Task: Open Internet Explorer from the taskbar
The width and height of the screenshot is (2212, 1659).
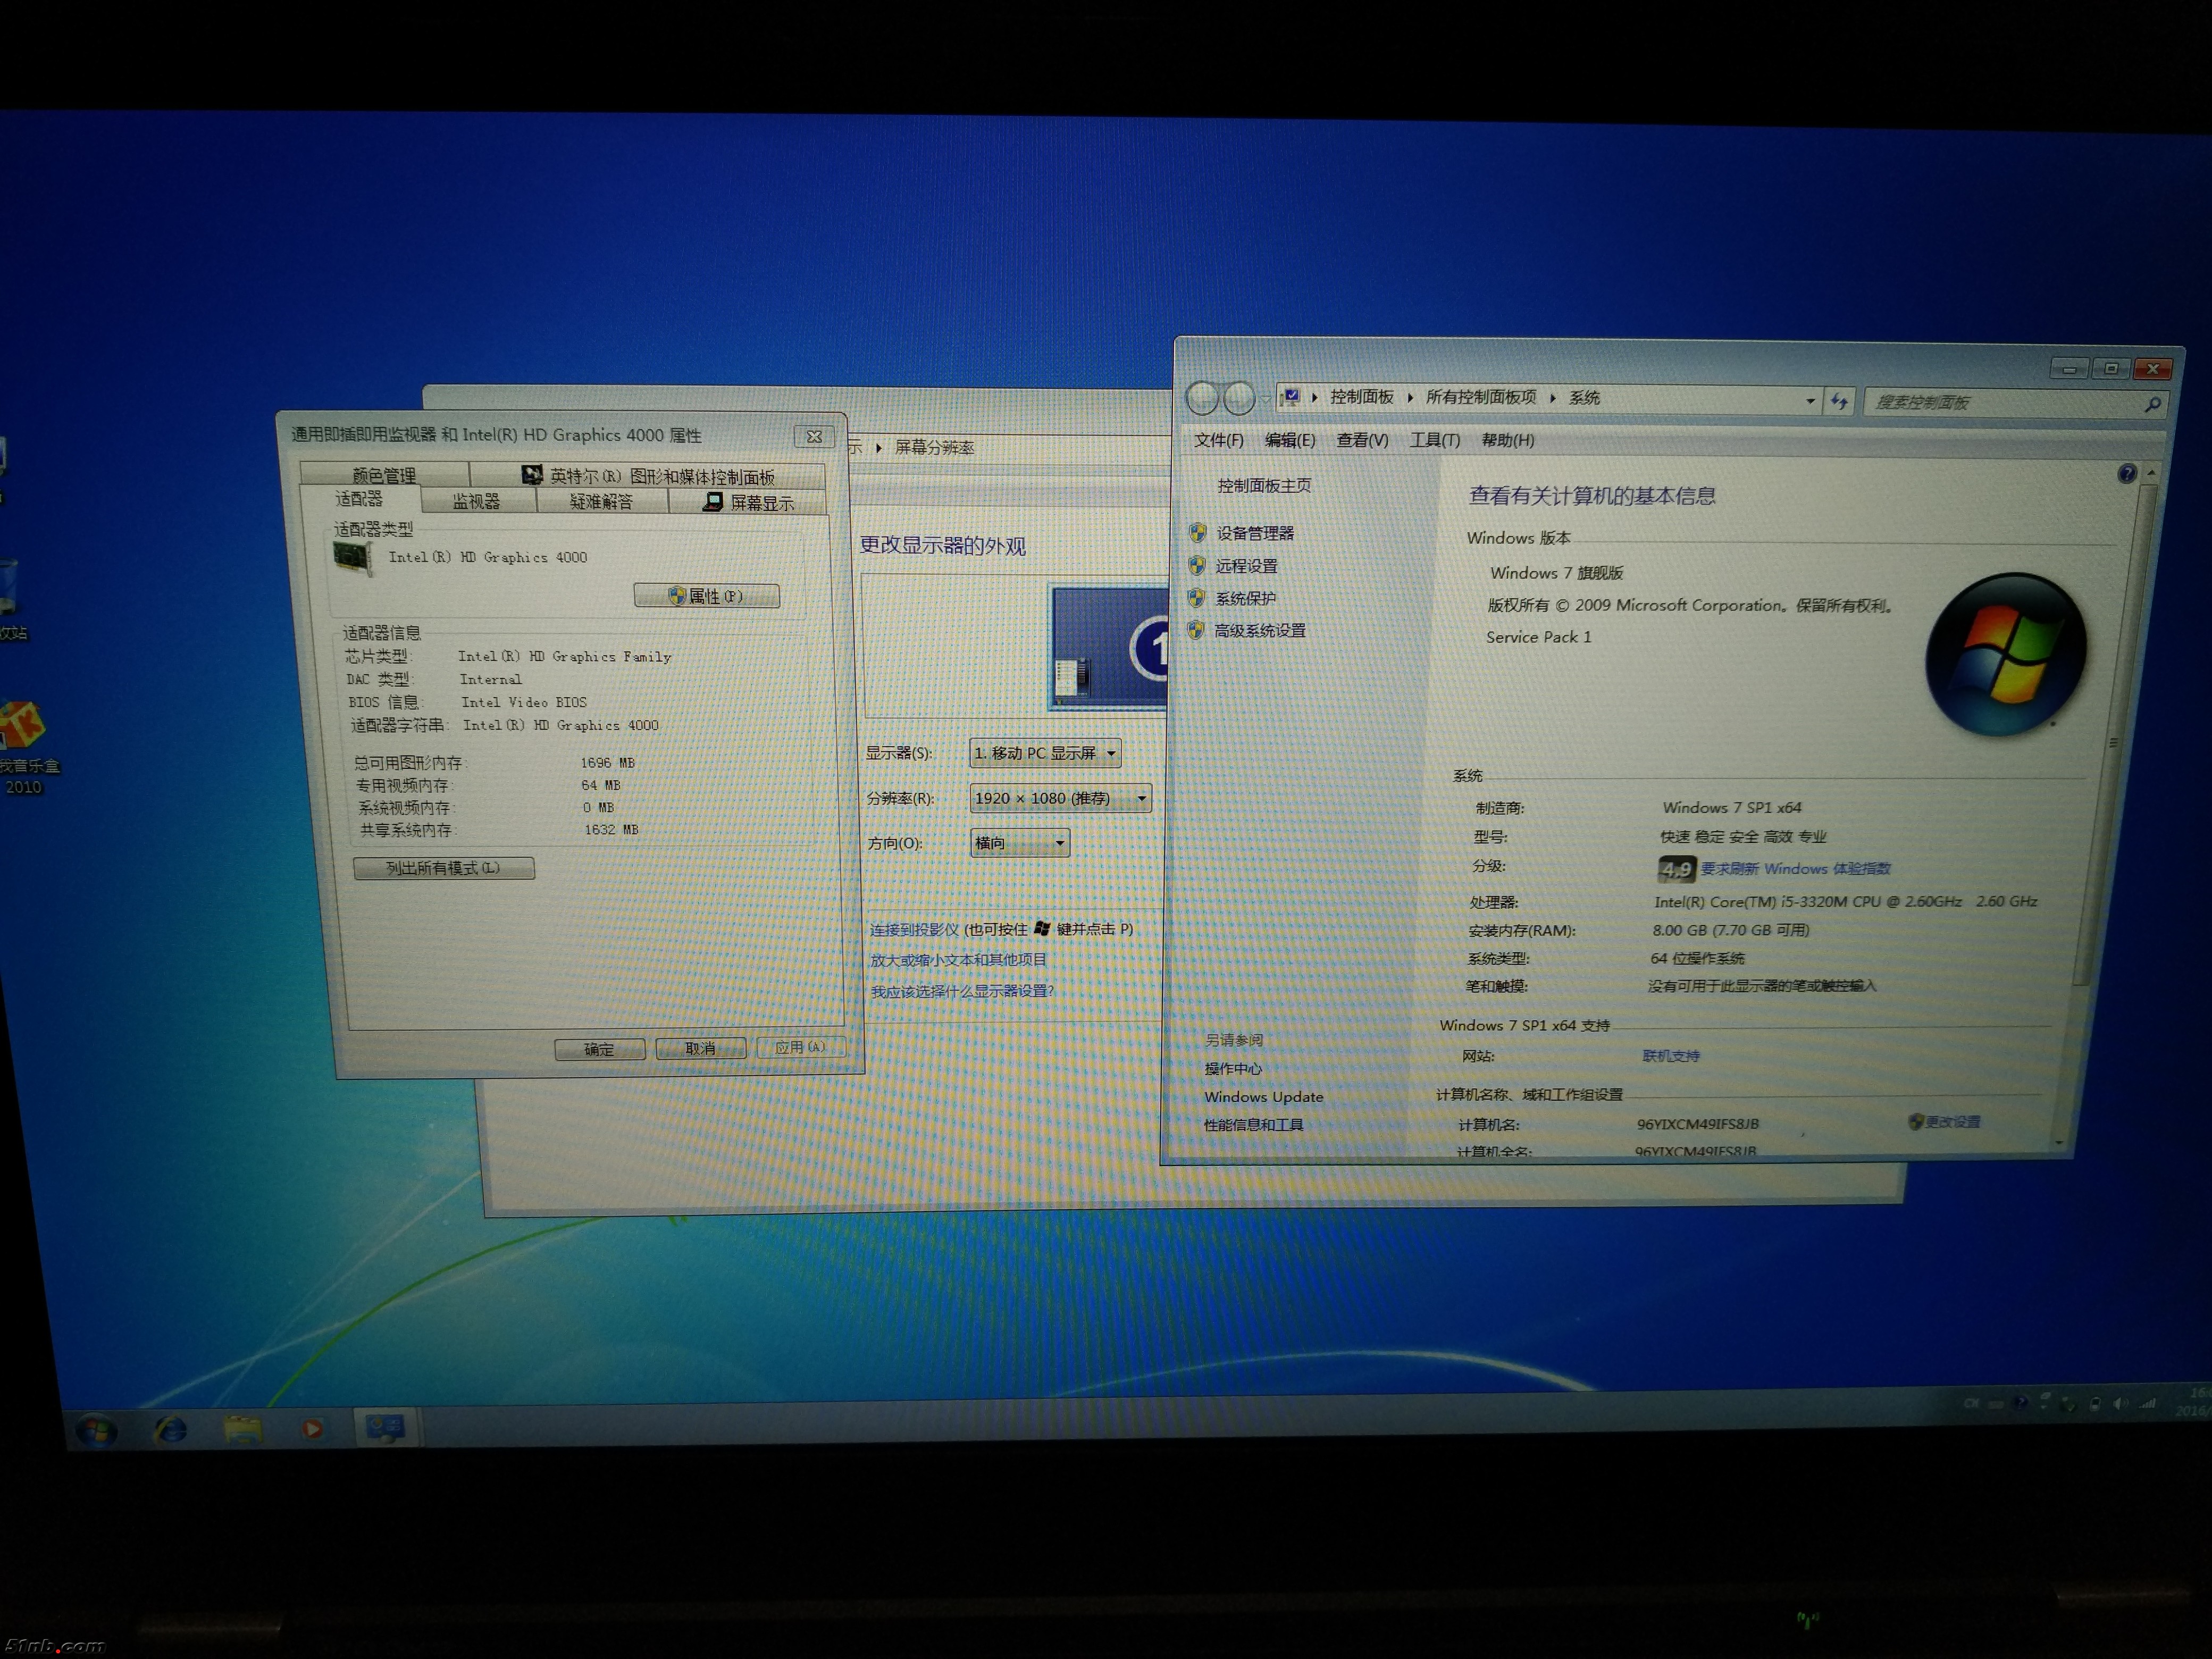Action: click(x=171, y=1430)
